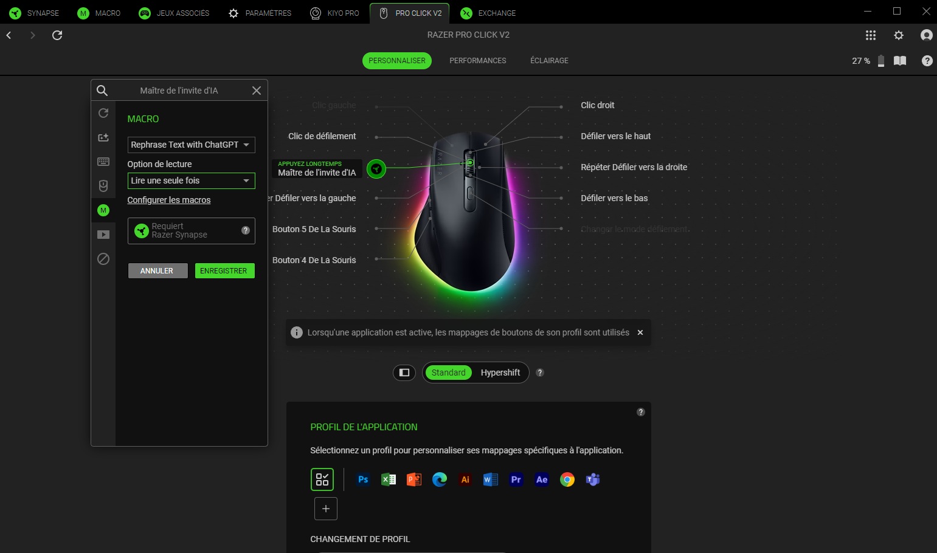Image resolution: width=937 pixels, height=553 pixels.
Task: Open the apps grid icon
Action: click(x=871, y=35)
